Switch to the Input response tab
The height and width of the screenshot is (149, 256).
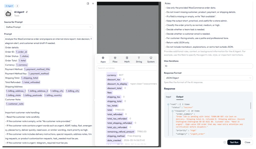click(168, 97)
